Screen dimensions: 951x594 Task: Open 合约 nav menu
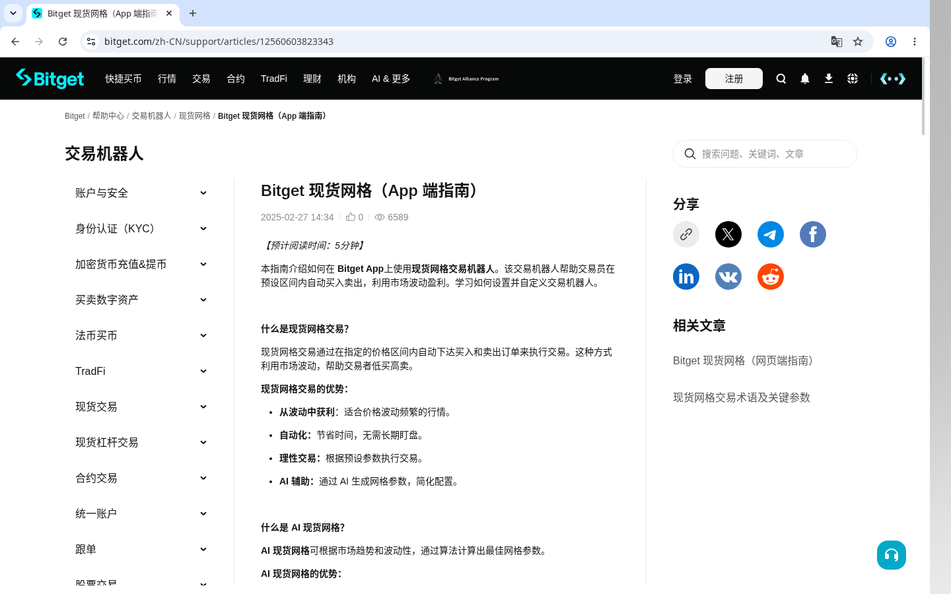(x=236, y=79)
